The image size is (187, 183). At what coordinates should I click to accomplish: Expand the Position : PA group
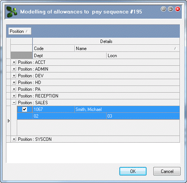point(14,89)
